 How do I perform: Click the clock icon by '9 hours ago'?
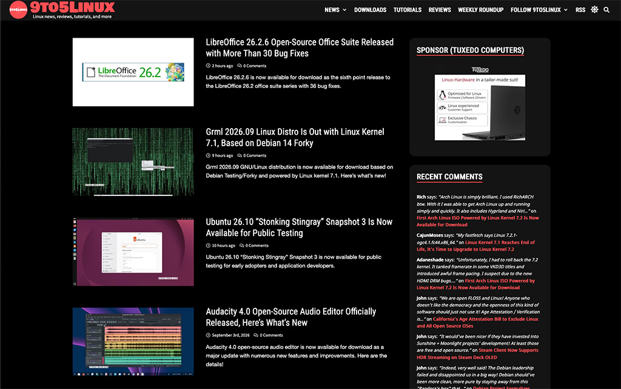tap(208, 156)
